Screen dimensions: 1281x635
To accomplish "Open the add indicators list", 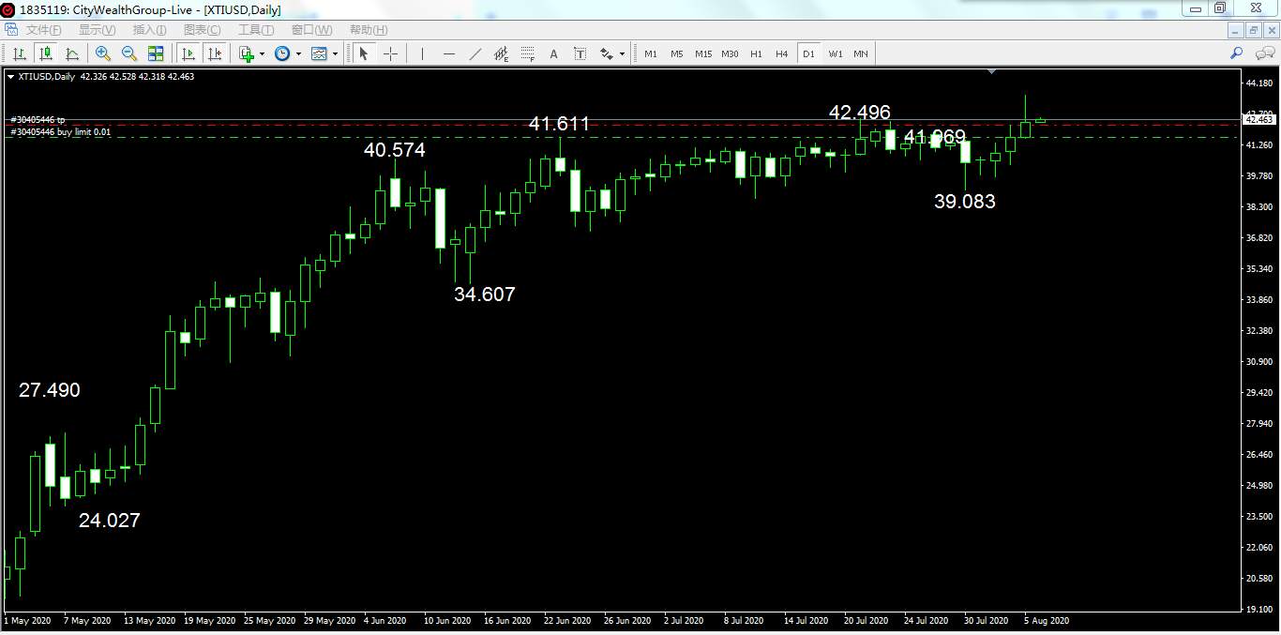I will pos(248,53).
